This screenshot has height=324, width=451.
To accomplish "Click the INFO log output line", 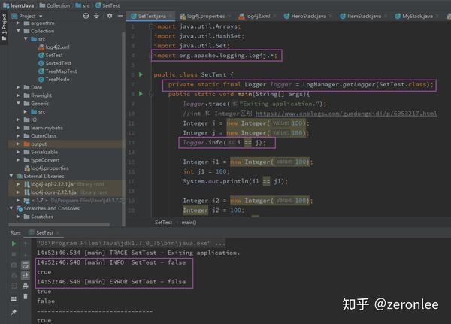I will pyautogui.click(x=111, y=262).
